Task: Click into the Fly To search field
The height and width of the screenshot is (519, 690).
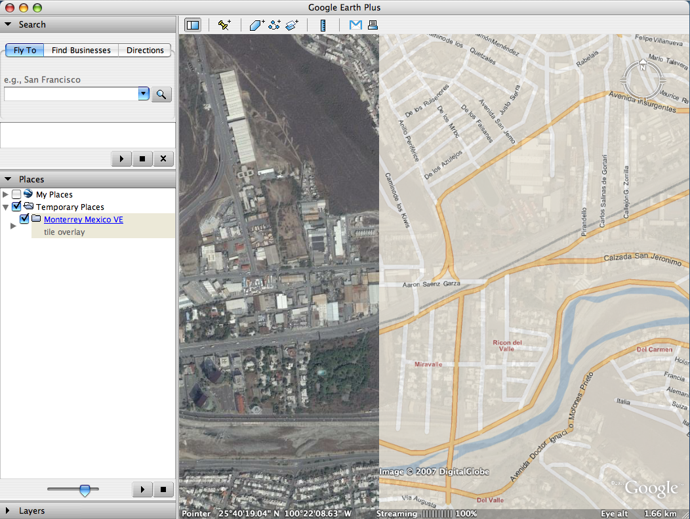Action: click(71, 94)
